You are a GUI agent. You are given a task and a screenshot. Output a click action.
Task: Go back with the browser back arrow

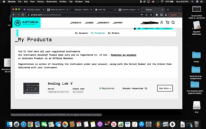click(x=14, y=15)
